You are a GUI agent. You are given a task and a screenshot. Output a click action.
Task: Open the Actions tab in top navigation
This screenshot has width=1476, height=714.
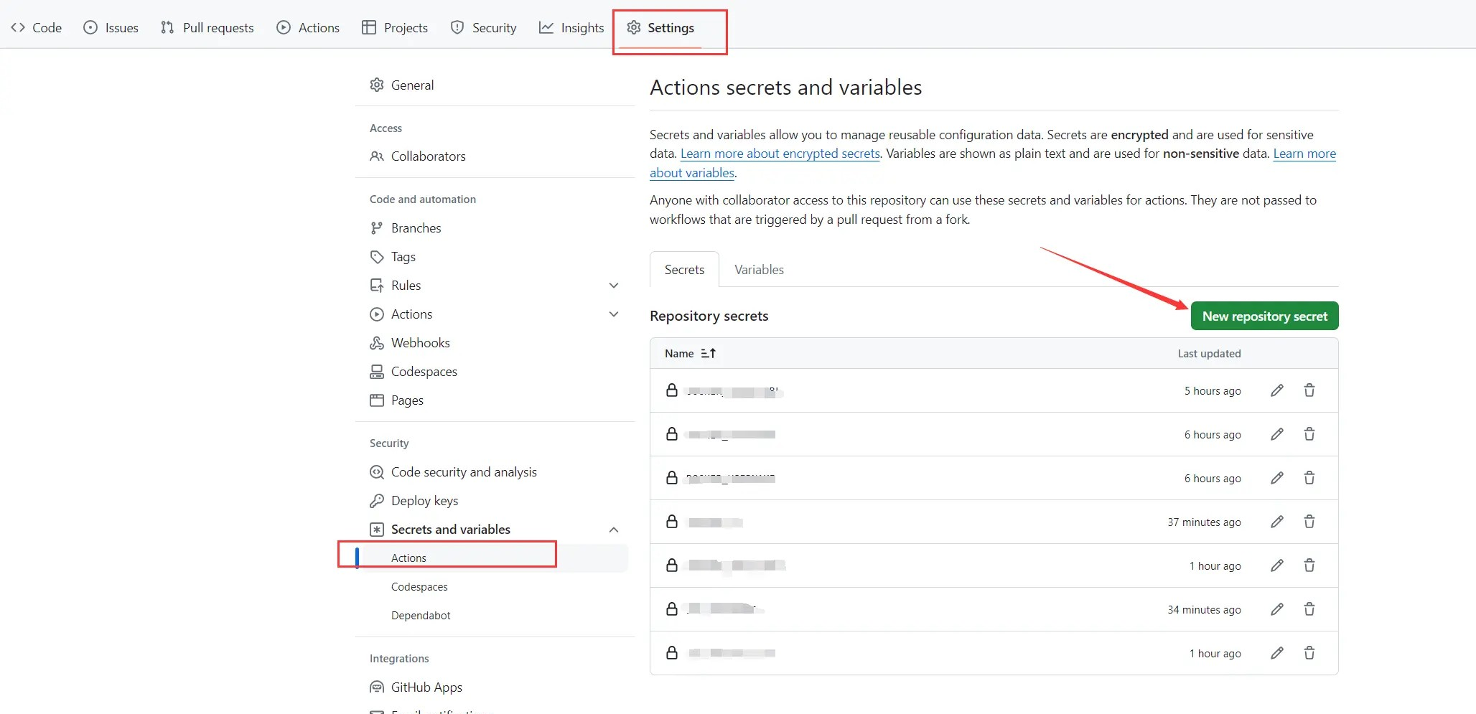tap(308, 27)
